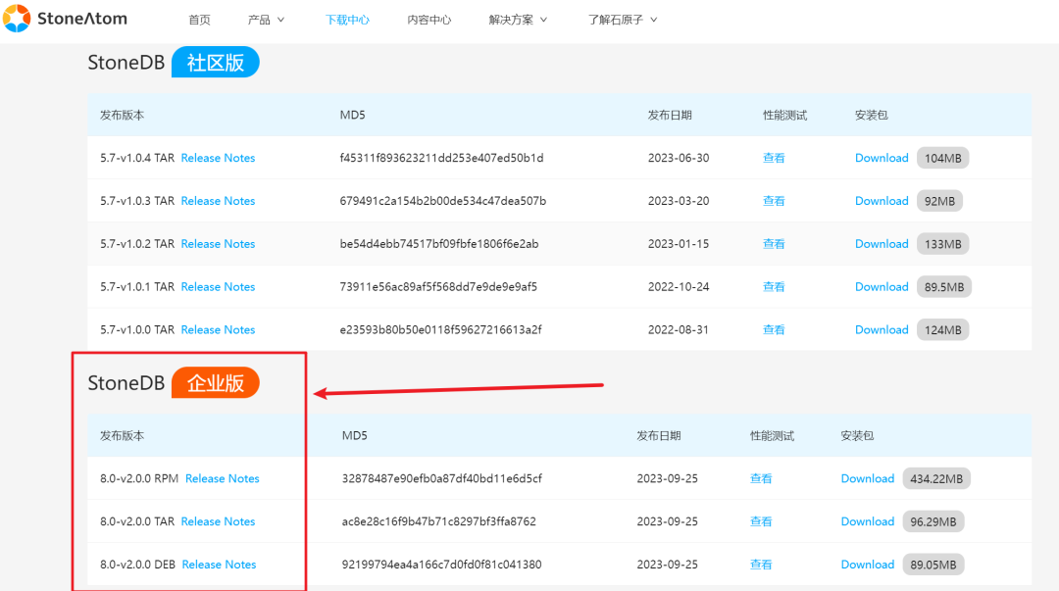Click release date 2023-06-30
Image resolution: width=1059 pixels, height=591 pixels.
pos(679,158)
